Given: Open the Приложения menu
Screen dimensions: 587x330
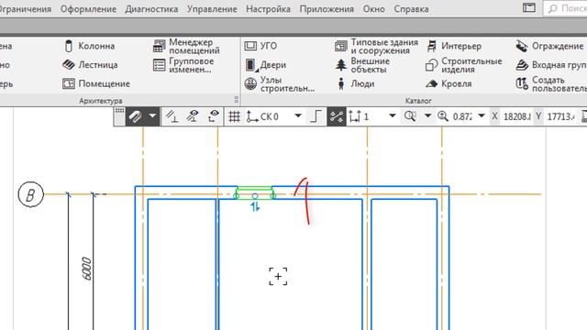Looking at the screenshot, I should pyautogui.click(x=327, y=8).
